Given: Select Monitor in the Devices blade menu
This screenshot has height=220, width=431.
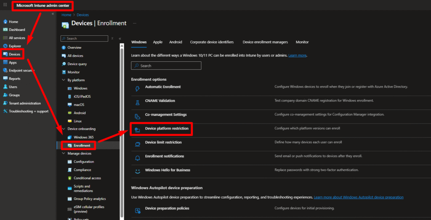Looking at the screenshot, I should [74, 72].
